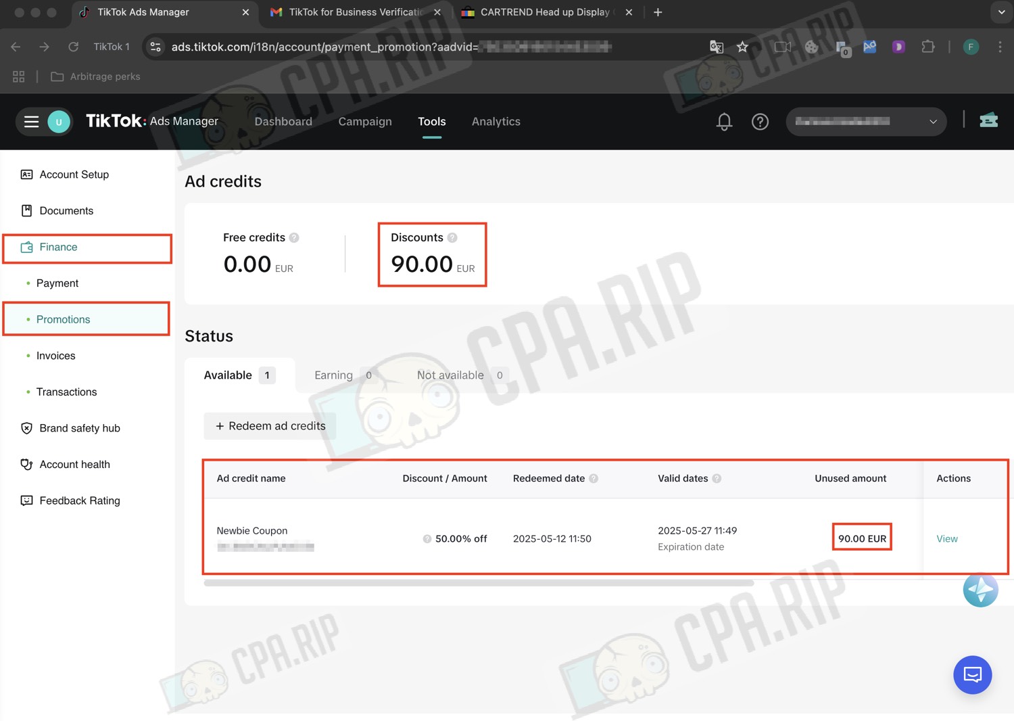Switch to TikTok Ads Manager browser tab

pyautogui.click(x=164, y=12)
